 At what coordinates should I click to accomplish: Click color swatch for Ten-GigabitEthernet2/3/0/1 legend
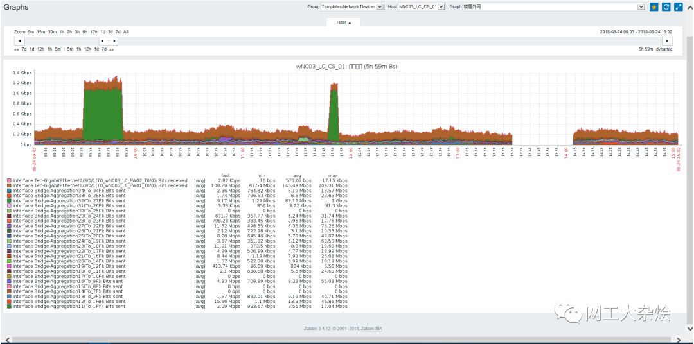[x=9, y=181]
